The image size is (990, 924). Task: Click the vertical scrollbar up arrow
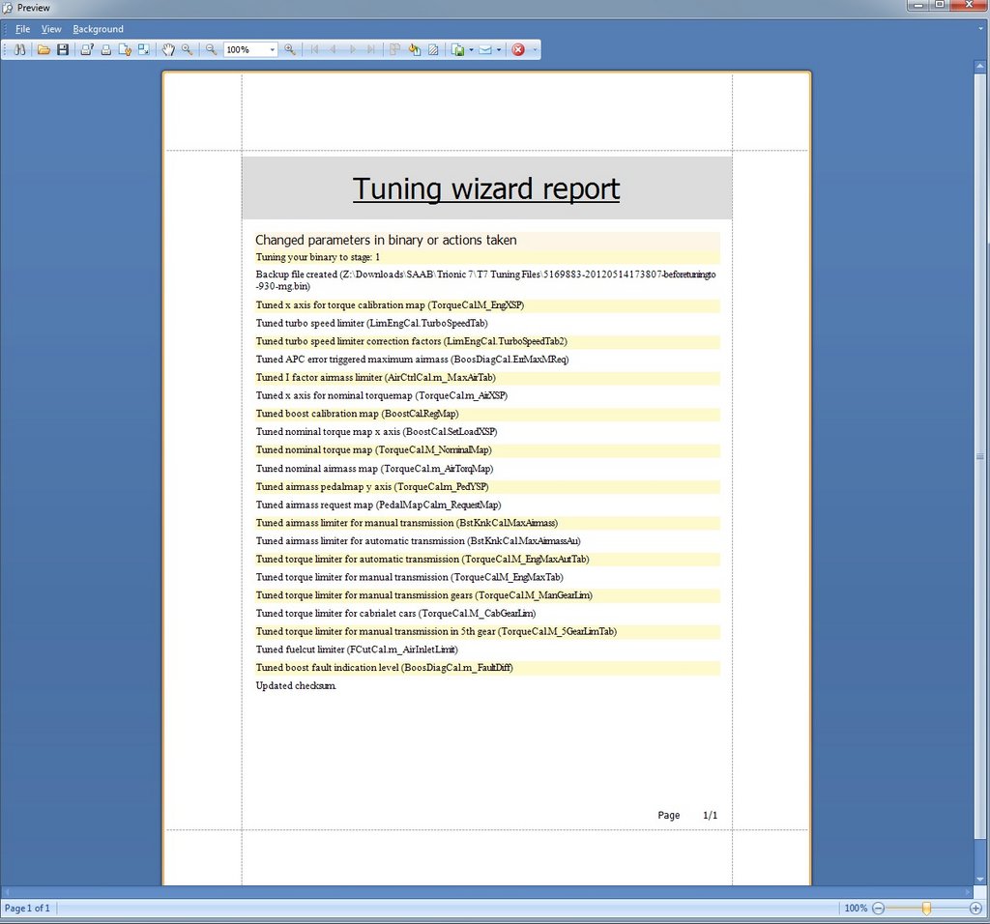tap(980, 67)
